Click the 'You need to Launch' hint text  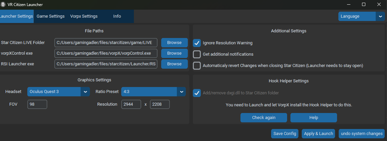point(289,105)
